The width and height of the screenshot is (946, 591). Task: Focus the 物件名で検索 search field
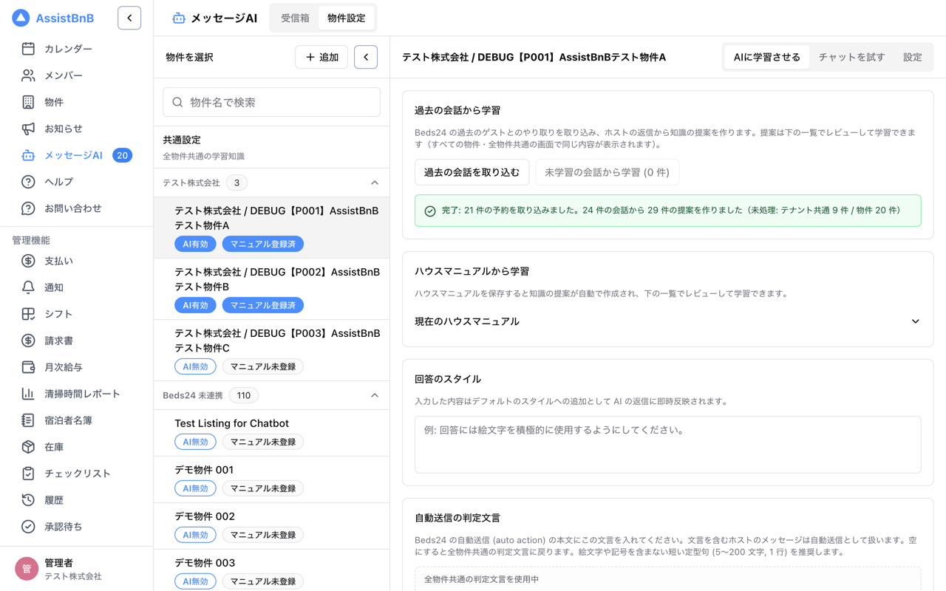(271, 102)
